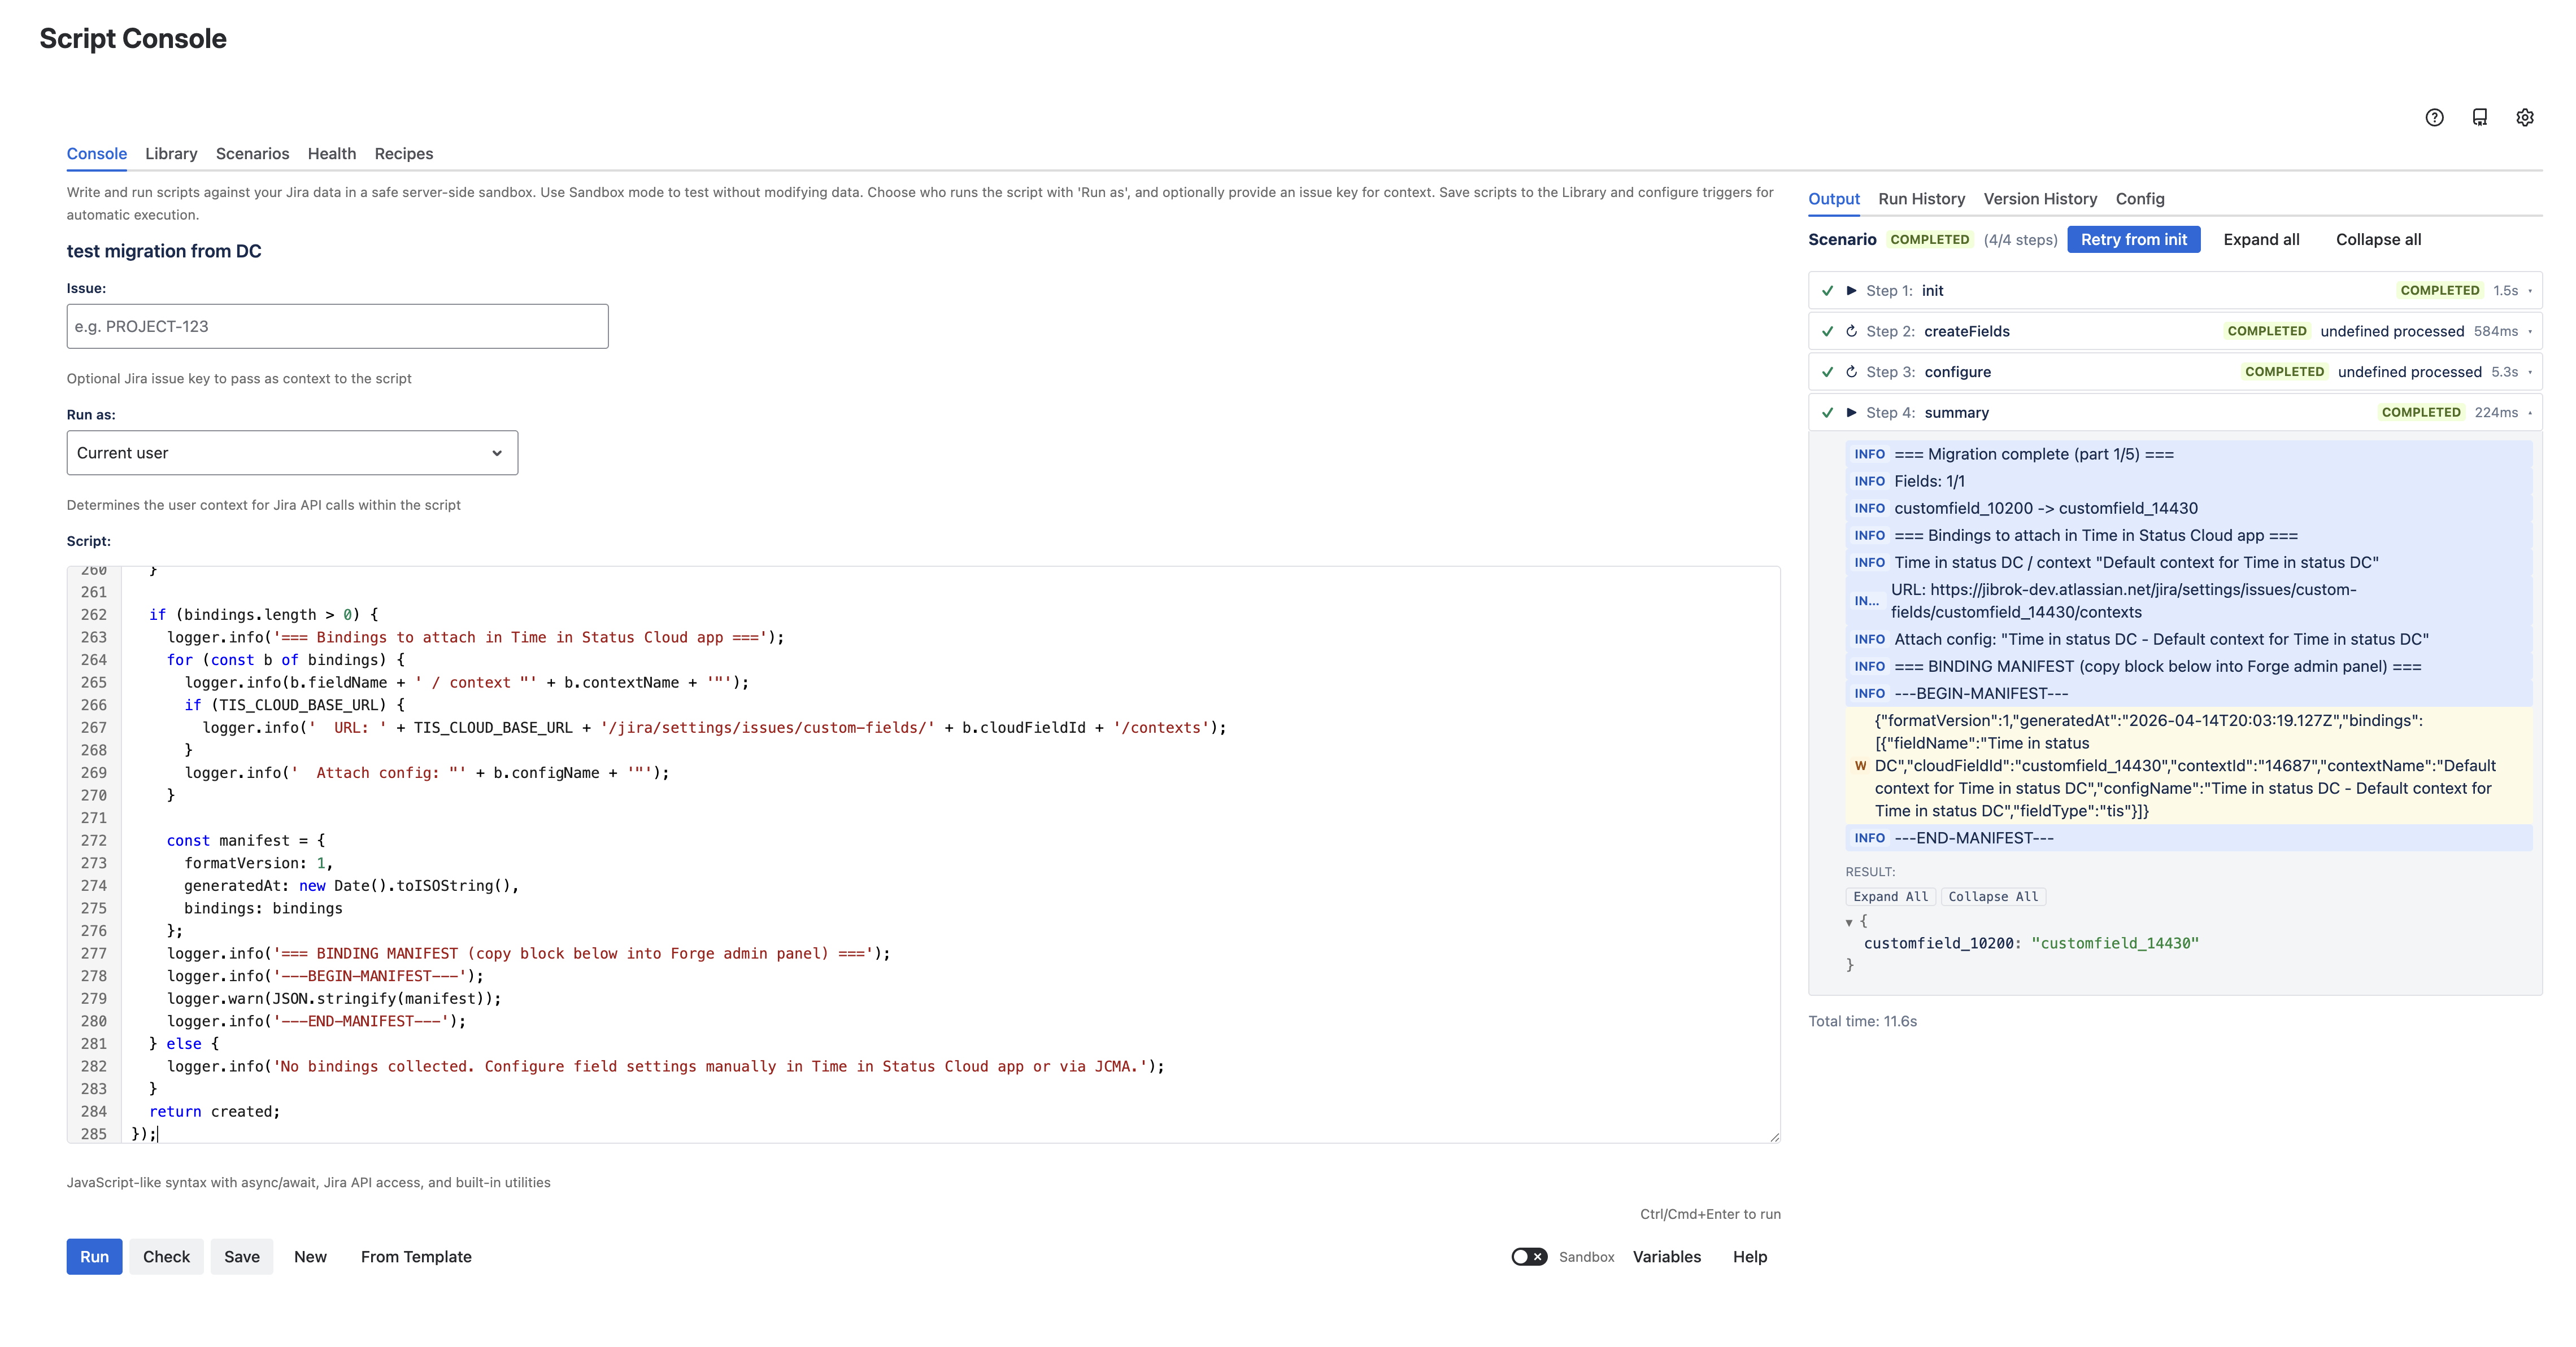This screenshot has width=2576, height=1347.
Task: Click Expand All in the RESULT section
Action: click(1890, 896)
